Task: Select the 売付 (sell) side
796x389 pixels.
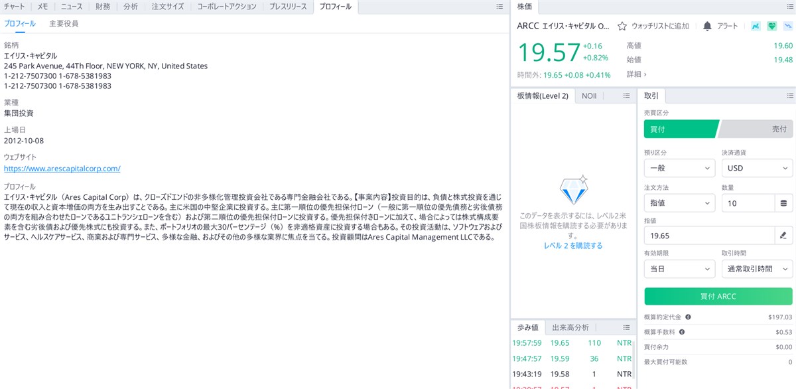Action: point(756,129)
